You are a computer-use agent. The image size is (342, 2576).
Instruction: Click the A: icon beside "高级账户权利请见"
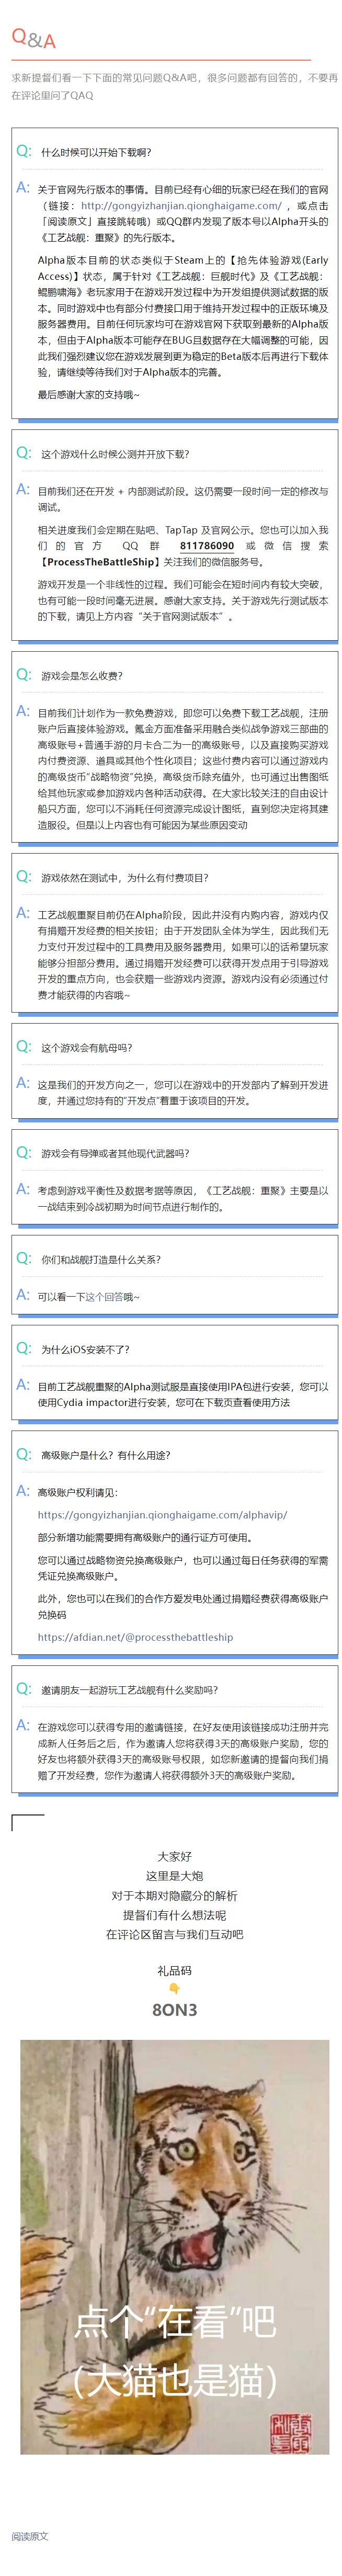(x=23, y=1490)
